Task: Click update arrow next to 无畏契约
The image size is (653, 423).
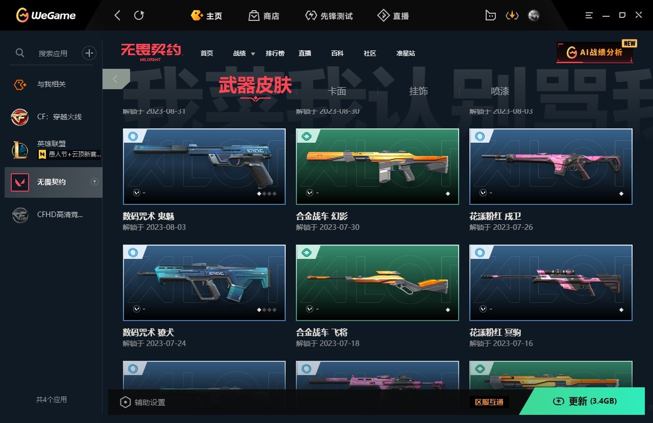Action: (x=94, y=181)
